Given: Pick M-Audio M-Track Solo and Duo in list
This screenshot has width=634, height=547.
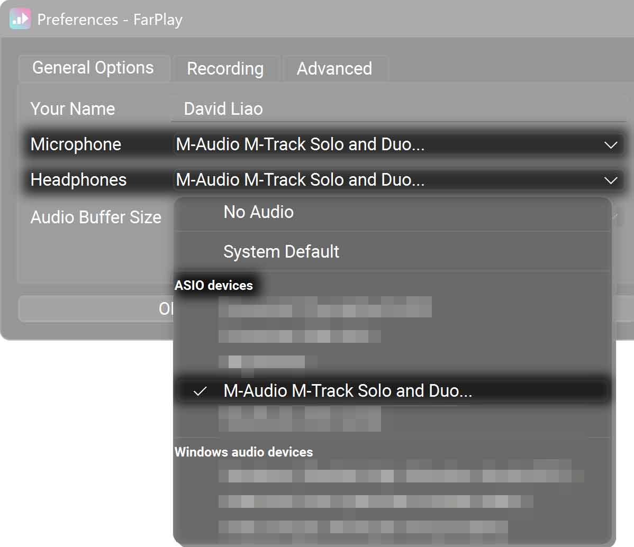Looking at the screenshot, I should point(348,391).
